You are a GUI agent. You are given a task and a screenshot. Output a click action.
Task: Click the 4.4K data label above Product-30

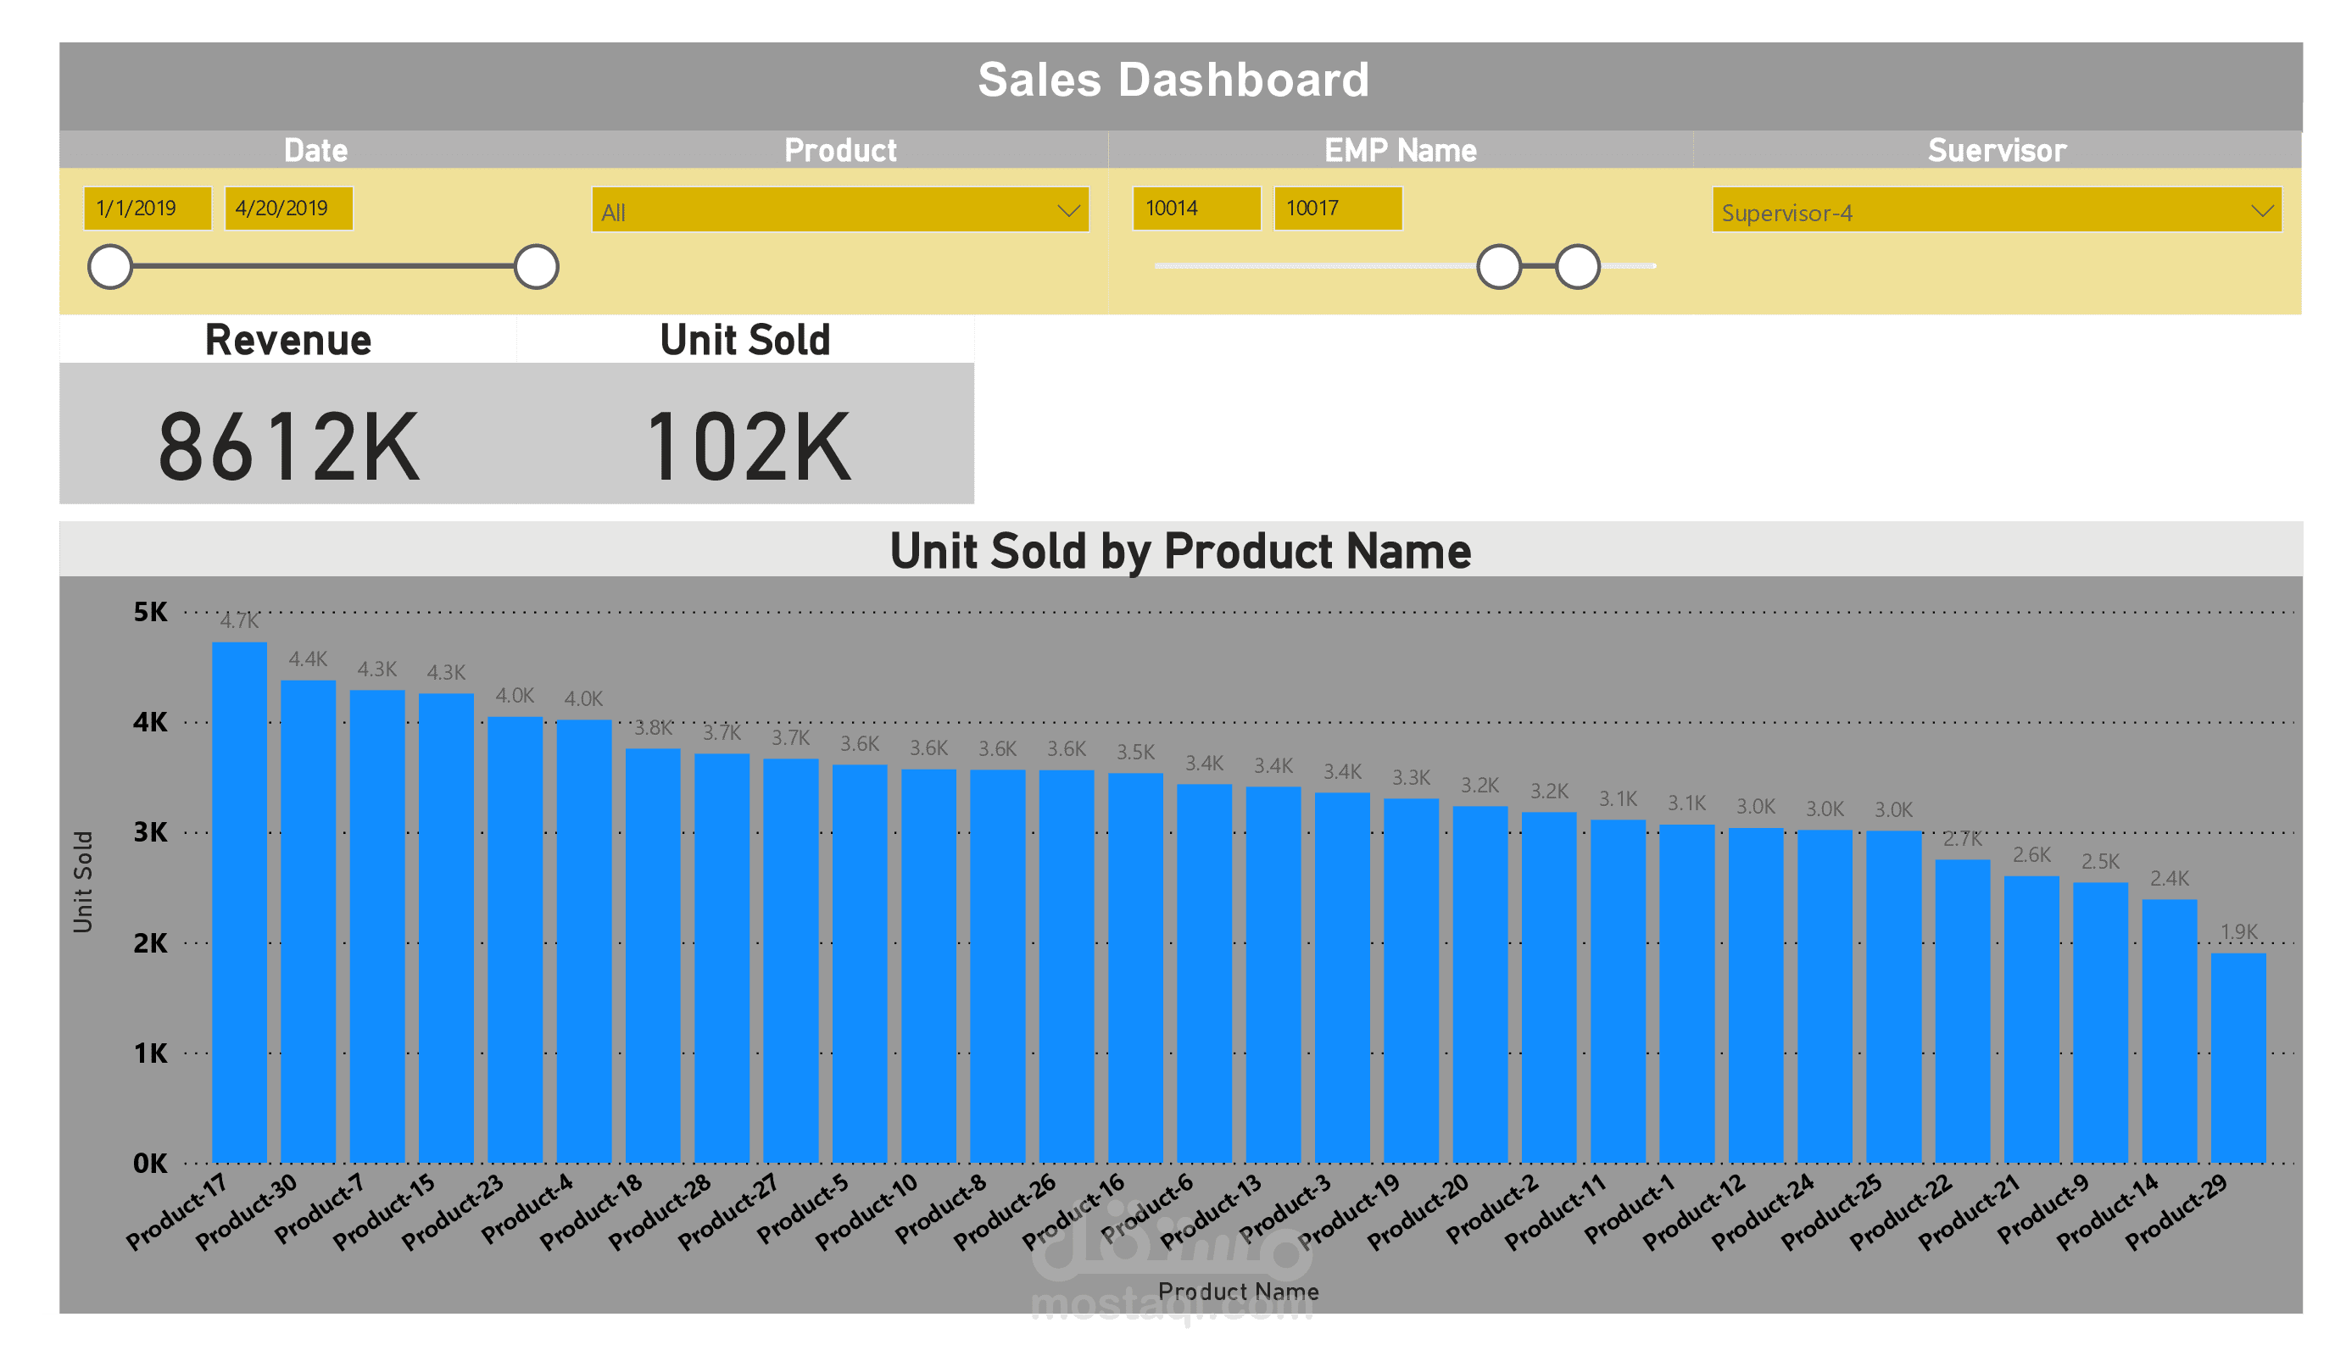[308, 659]
